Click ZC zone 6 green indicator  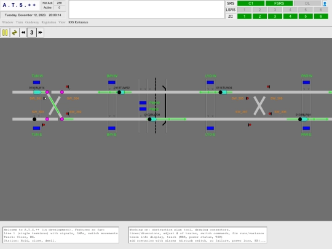tap(321, 17)
